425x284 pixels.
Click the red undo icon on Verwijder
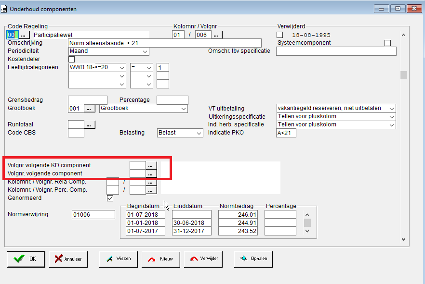point(194,259)
